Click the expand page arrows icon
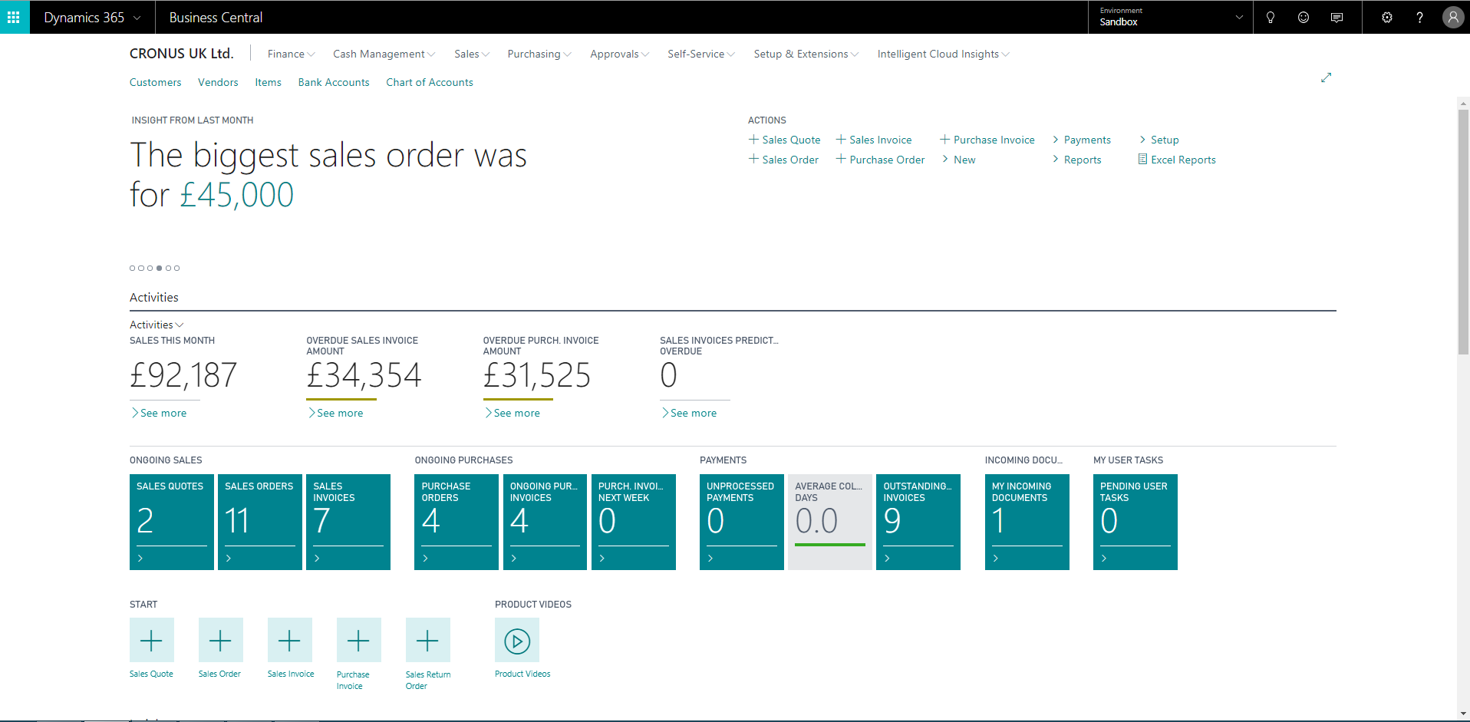The image size is (1470, 722). click(1326, 77)
